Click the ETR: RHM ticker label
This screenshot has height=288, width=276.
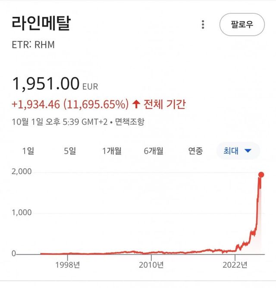click(x=33, y=44)
